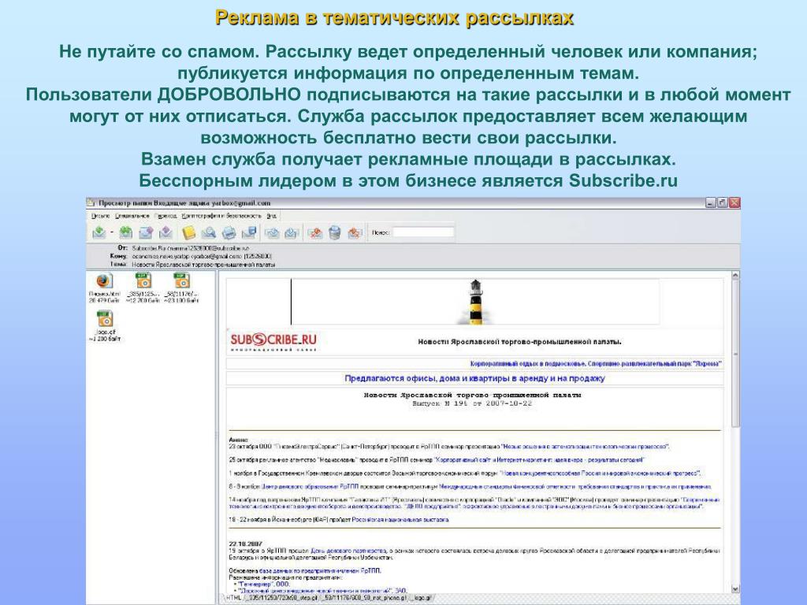Click the forward message envelope icon
Screen dimensions: 807x605
(x=146, y=232)
